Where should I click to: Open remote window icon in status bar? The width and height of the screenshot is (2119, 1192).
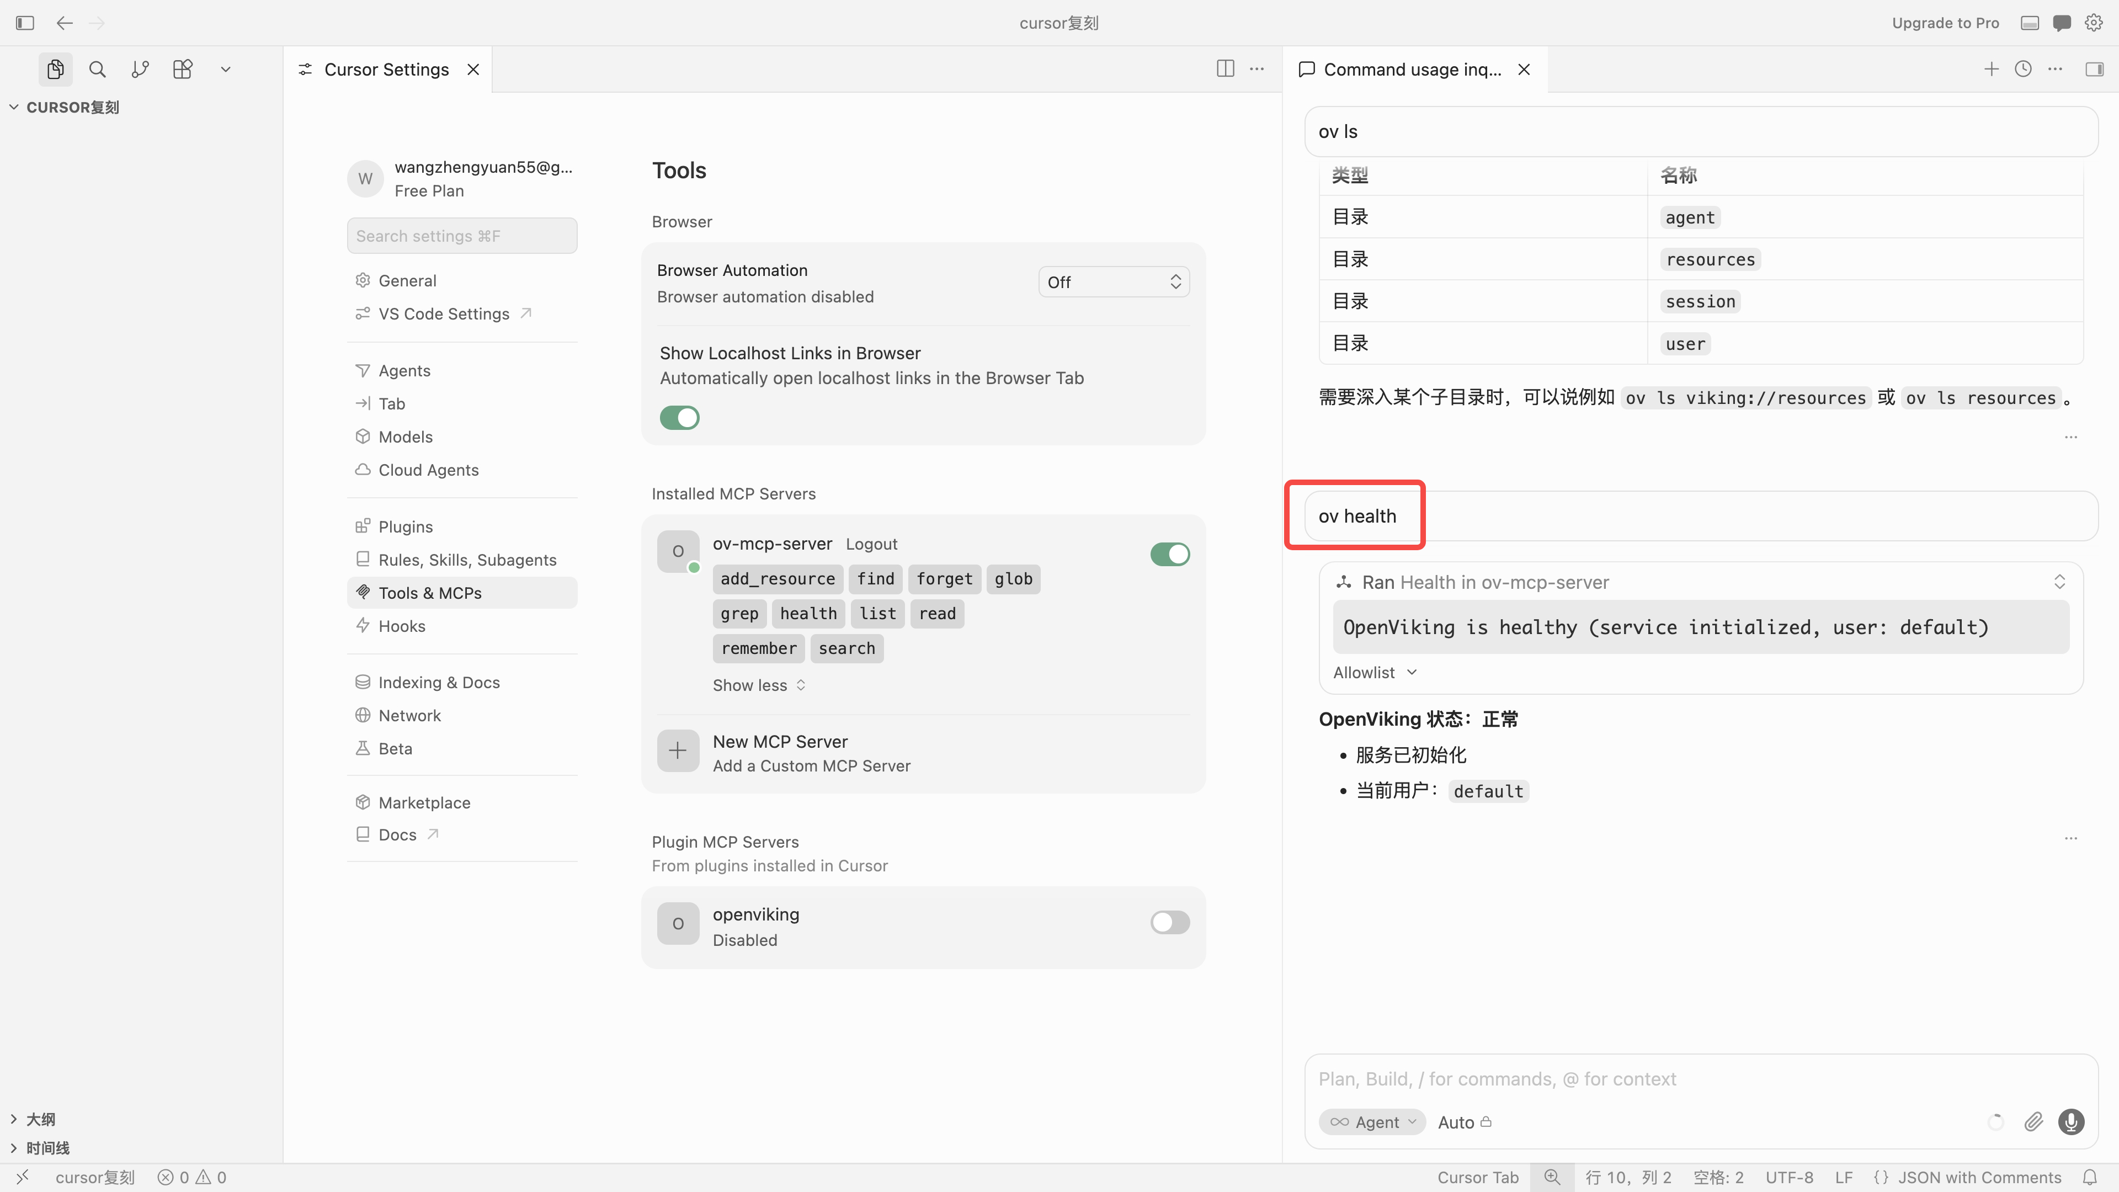coord(23,1177)
